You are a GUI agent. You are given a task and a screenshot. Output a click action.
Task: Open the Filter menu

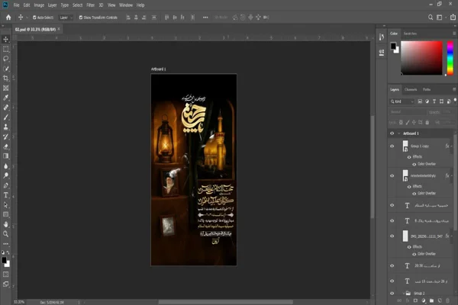pyautogui.click(x=90, y=5)
